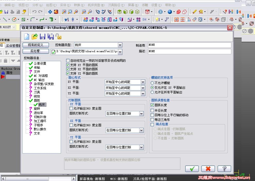Open the 转换(X) menu
Screen dimensions: 255x181
[79, 5]
